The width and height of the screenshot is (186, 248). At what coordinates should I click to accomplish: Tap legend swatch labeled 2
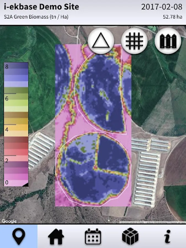tap(16, 158)
